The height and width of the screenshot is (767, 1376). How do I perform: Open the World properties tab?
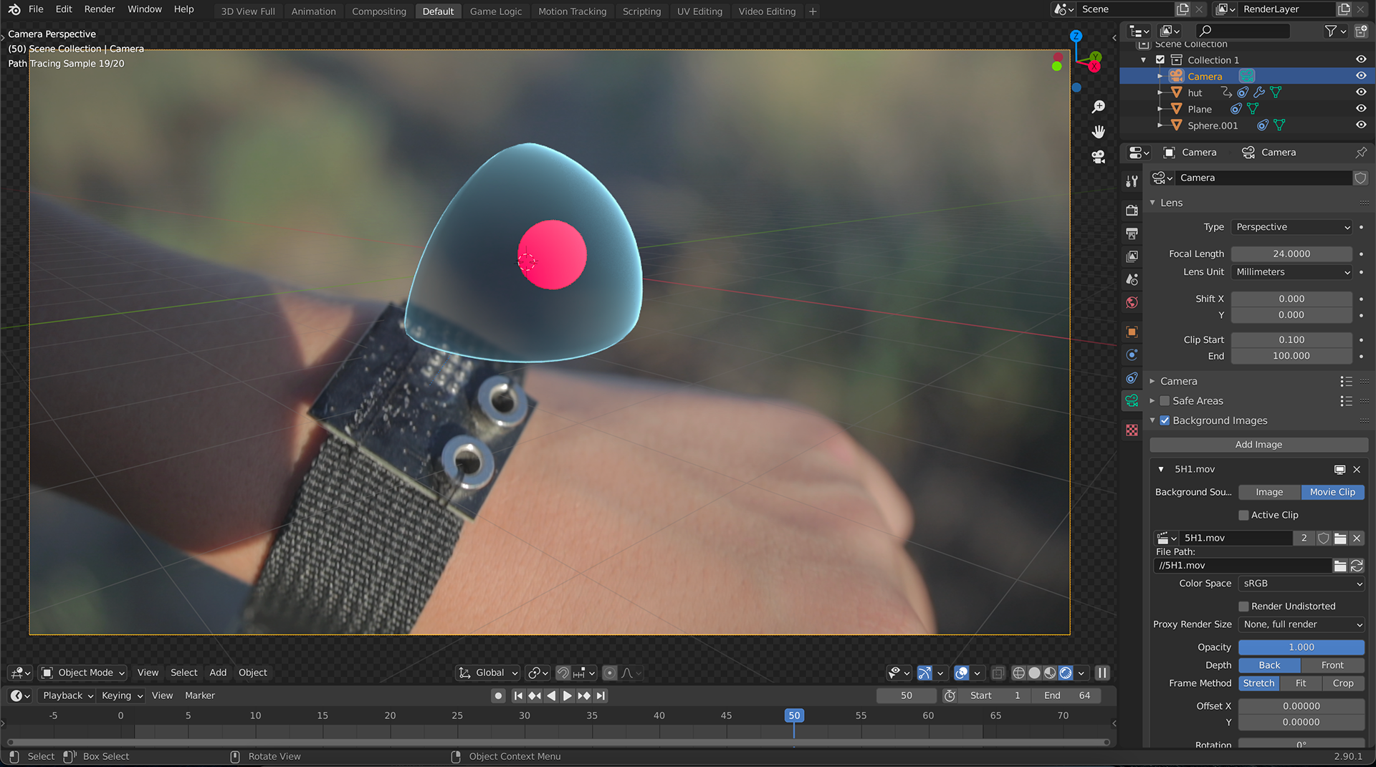click(x=1132, y=302)
